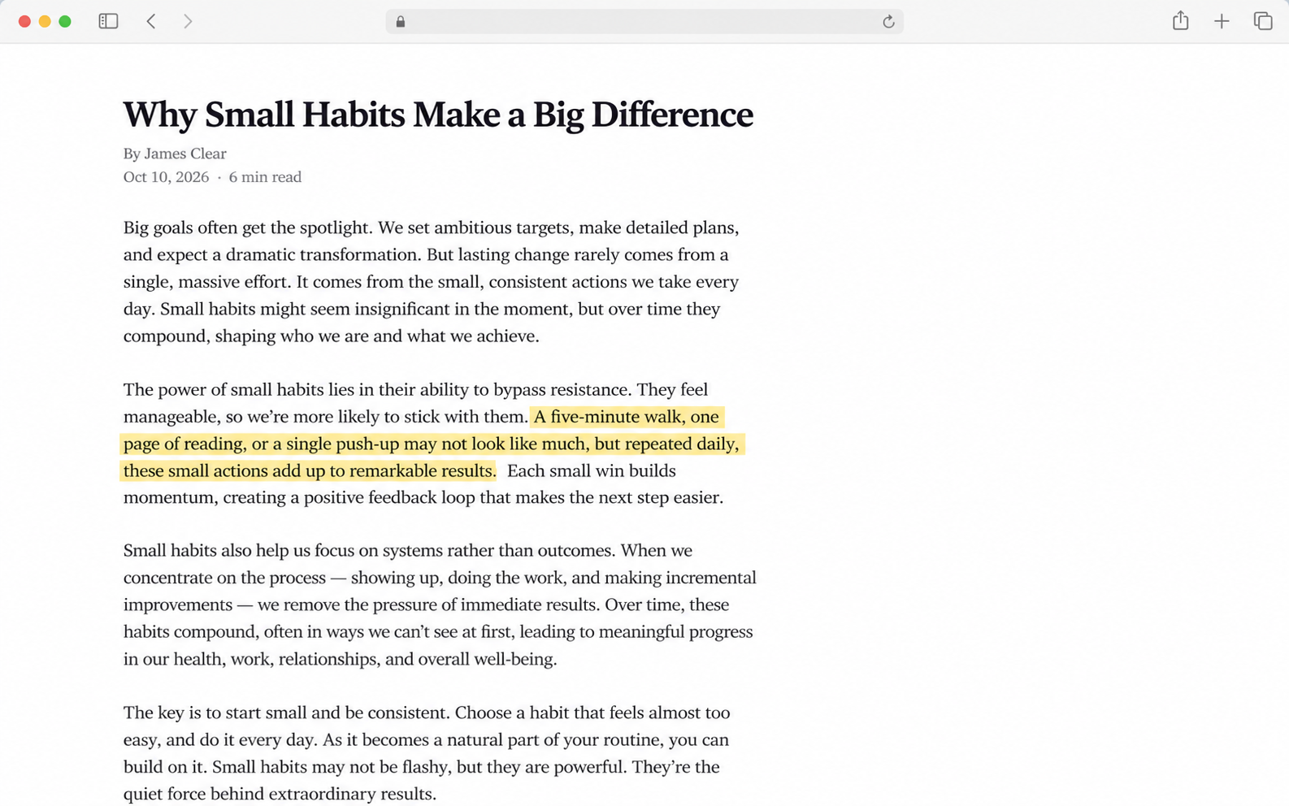The image size is (1289, 806).
Task: Focus the address bar field
Action: pyautogui.click(x=644, y=22)
